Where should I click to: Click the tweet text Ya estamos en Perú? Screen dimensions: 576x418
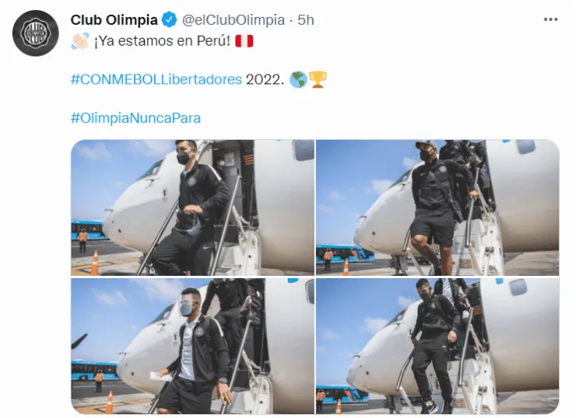[162, 40]
